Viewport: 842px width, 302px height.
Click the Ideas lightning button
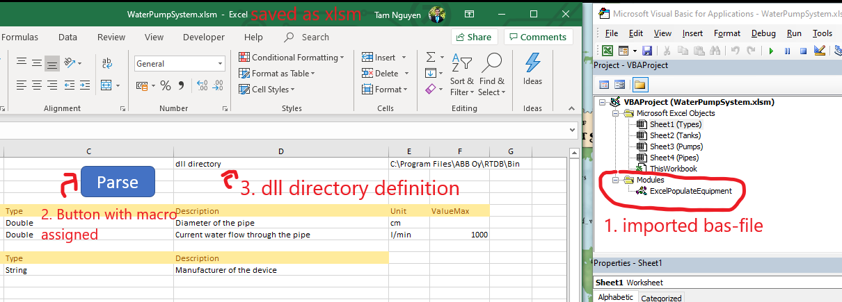point(533,69)
